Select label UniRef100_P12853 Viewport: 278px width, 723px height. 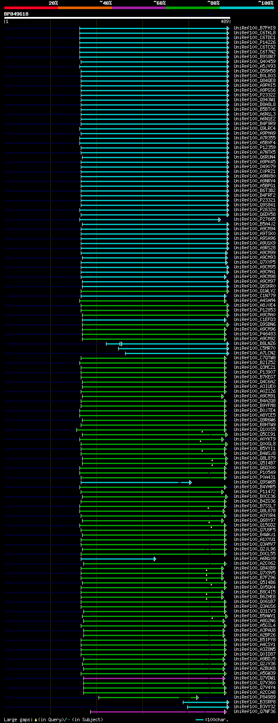255,310
